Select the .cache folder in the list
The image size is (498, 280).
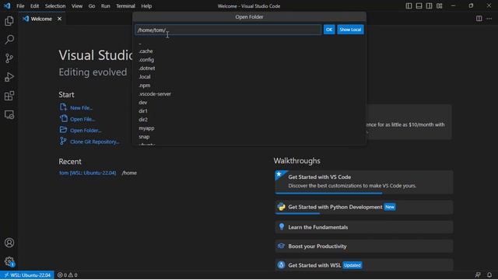[x=249, y=51]
